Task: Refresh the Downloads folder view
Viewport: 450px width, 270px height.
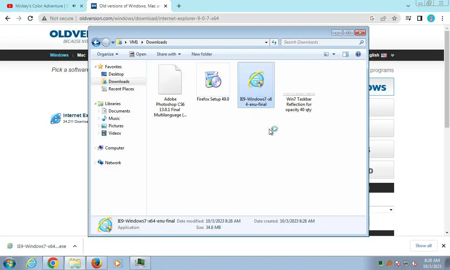Action: pos(274,42)
